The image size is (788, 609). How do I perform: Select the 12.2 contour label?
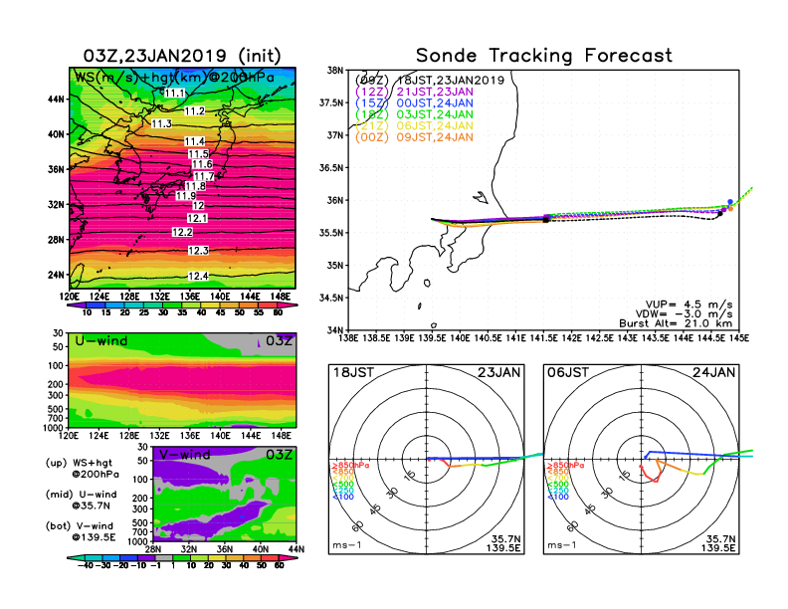point(182,232)
